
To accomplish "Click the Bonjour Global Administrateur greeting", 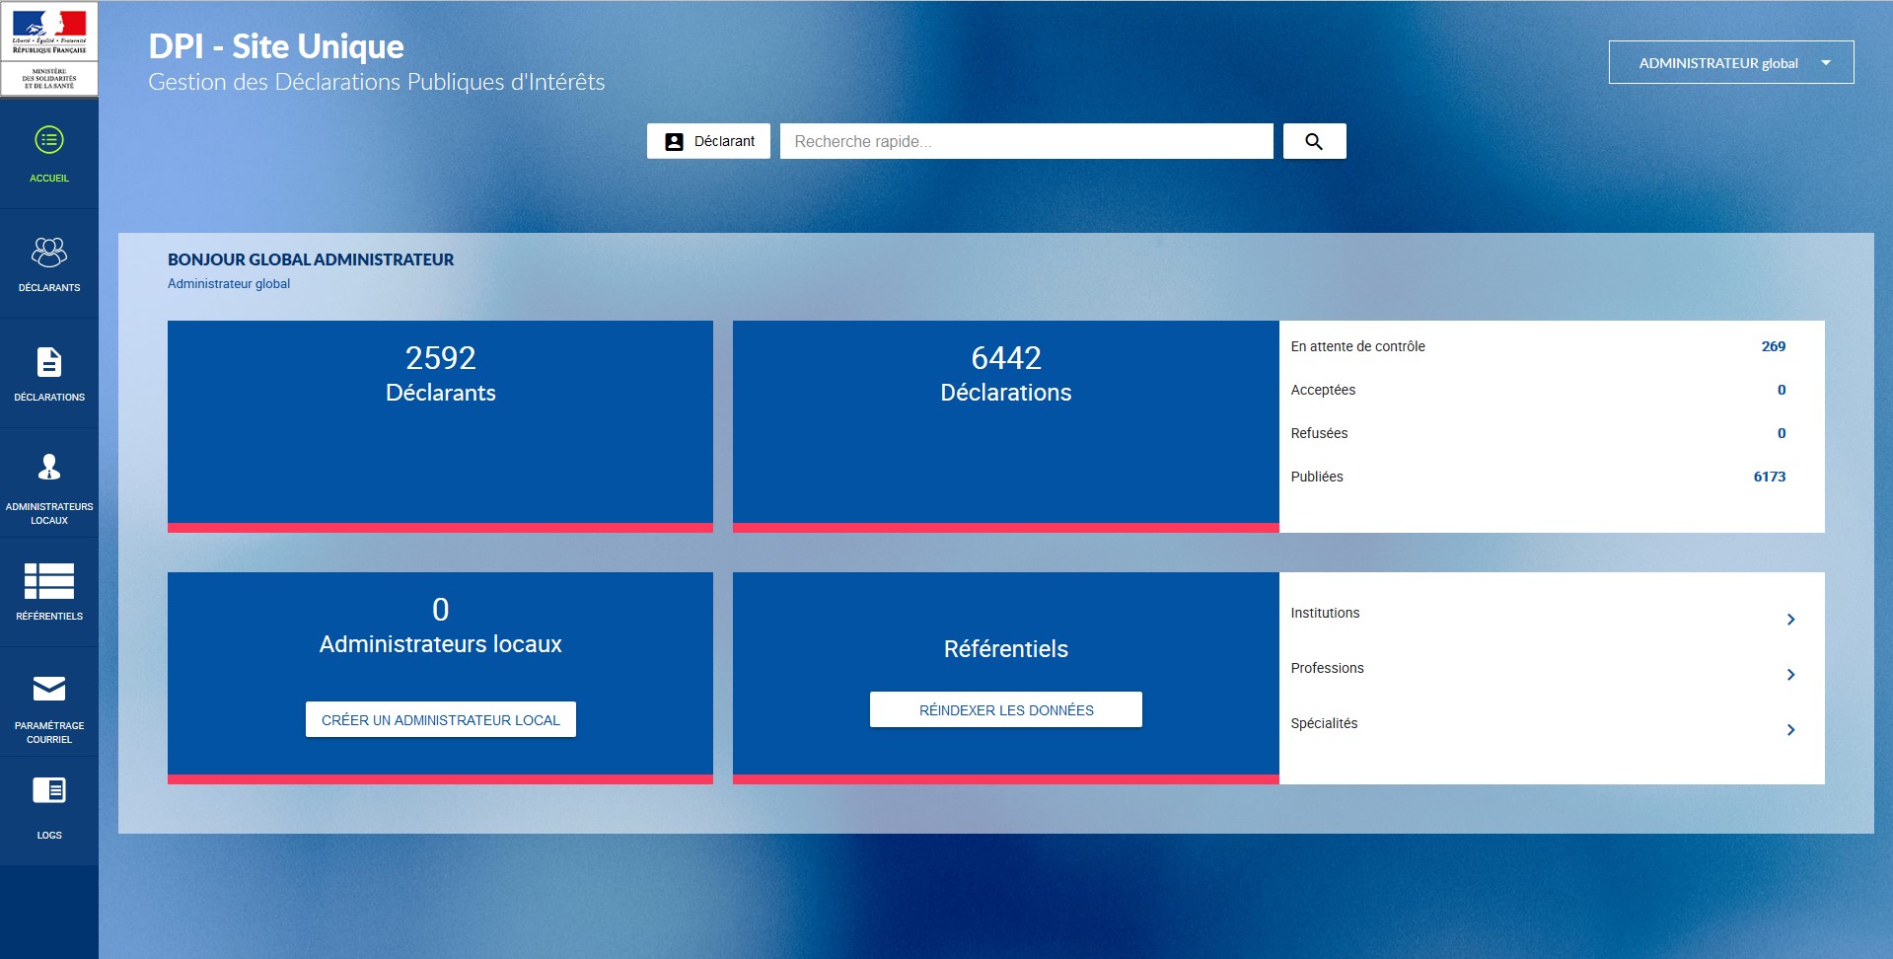I will (x=311, y=259).
